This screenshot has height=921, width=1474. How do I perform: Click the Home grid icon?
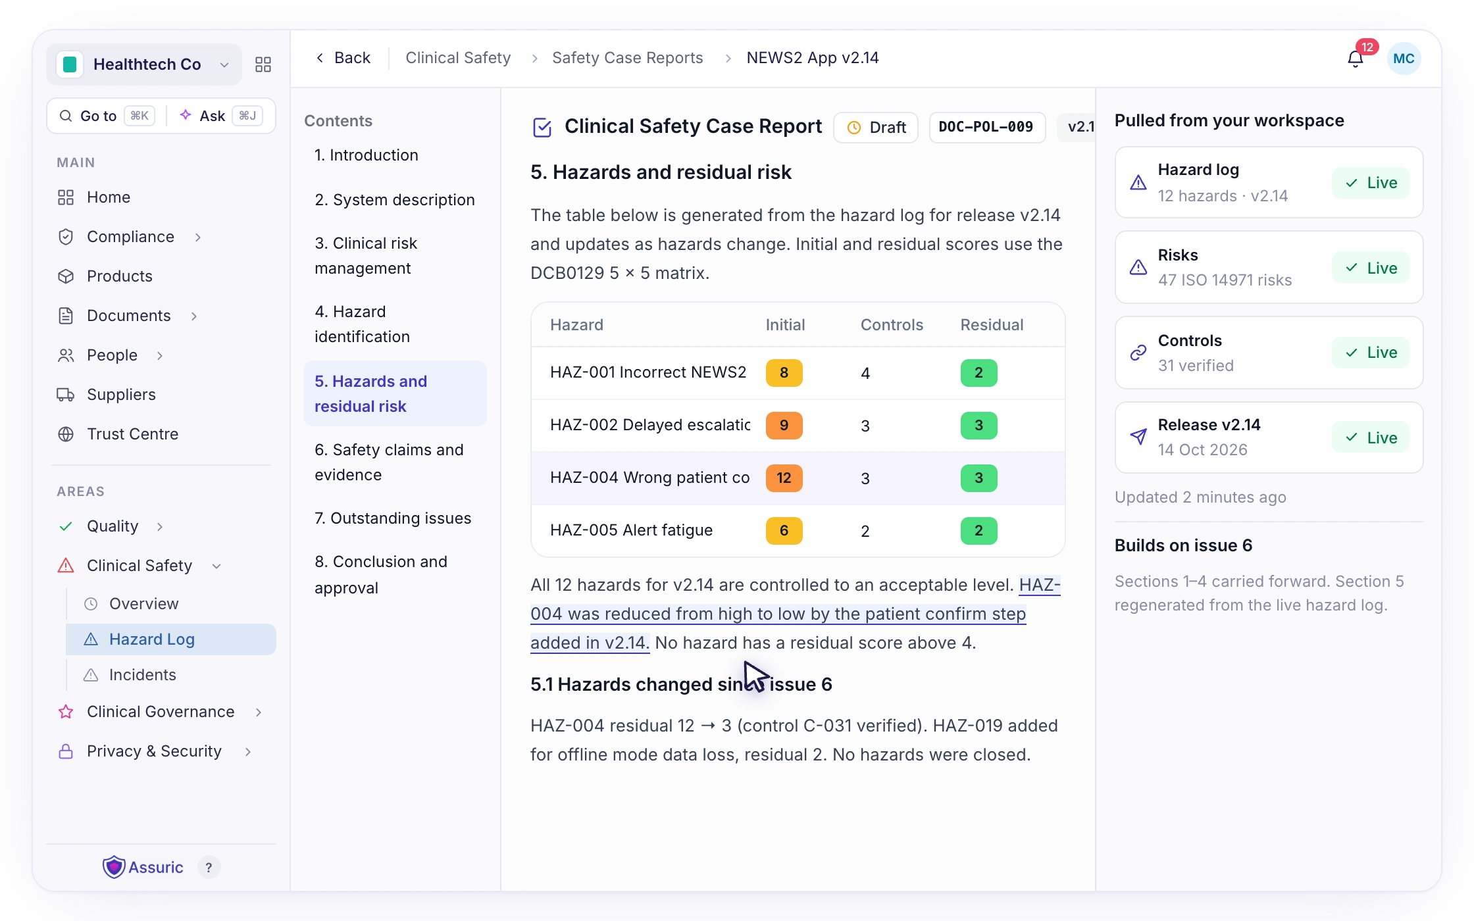(x=66, y=197)
